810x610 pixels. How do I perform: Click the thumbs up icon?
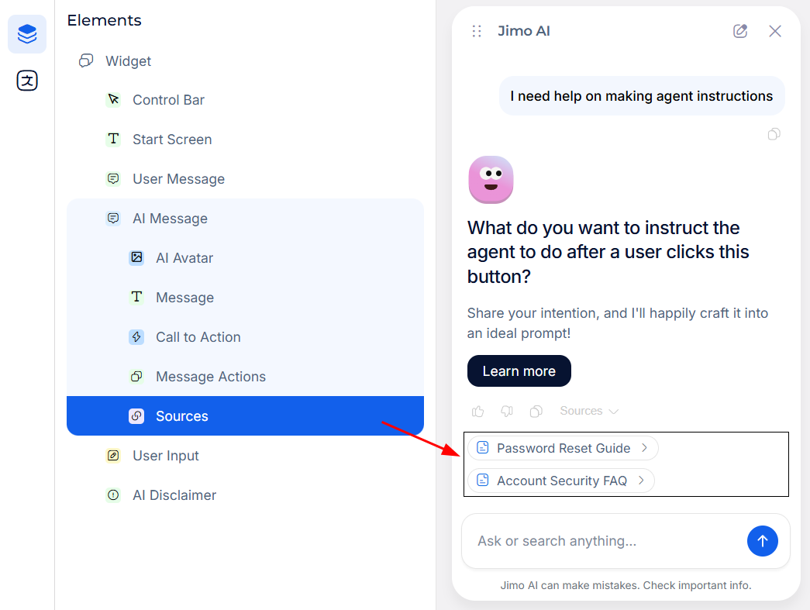tap(477, 412)
